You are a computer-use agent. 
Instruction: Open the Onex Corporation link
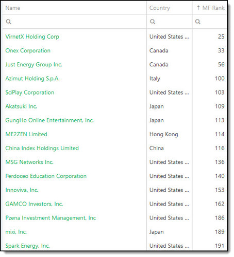click(28, 50)
